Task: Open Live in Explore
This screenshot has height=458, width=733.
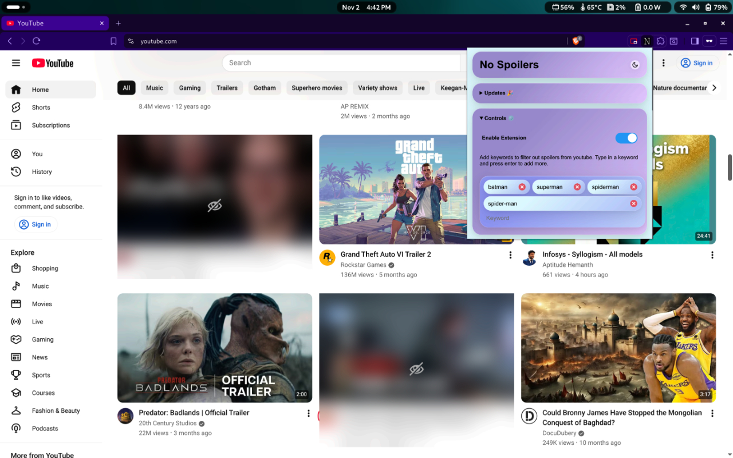Action: [x=51, y=322]
